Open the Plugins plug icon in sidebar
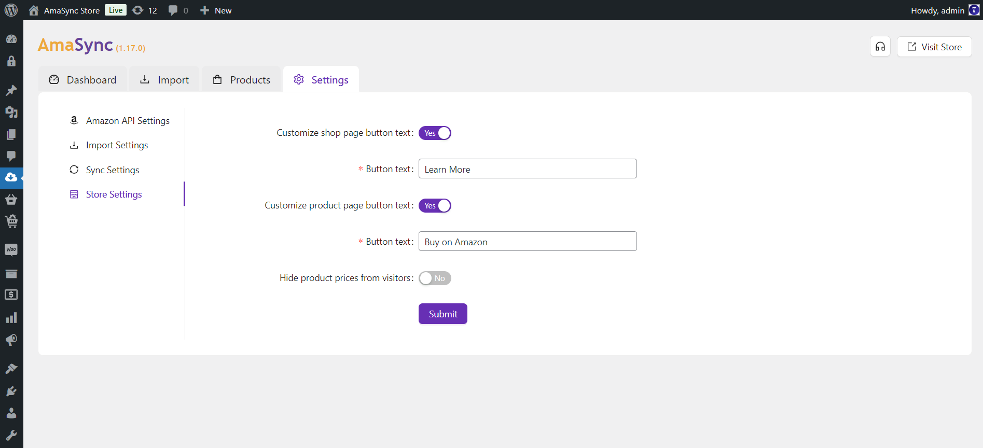This screenshot has height=448, width=983. tap(11, 391)
